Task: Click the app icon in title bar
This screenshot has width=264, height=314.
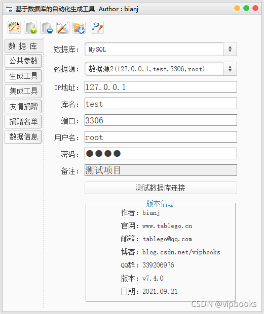Action: coord(9,9)
